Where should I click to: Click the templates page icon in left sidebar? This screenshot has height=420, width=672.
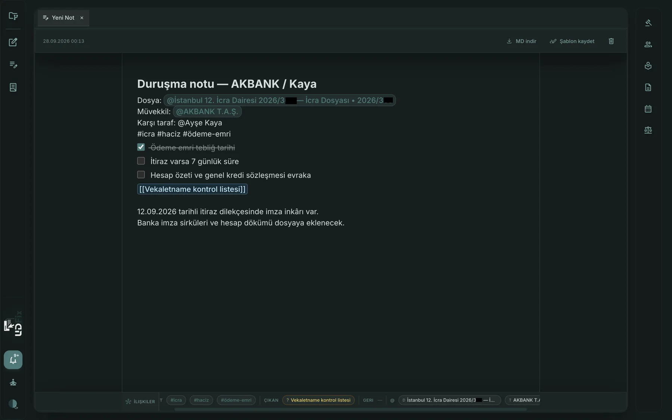13,87
